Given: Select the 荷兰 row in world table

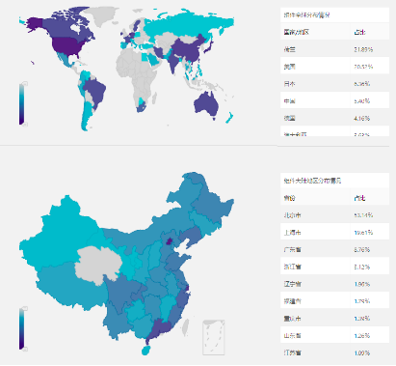Looking at the screenshot, I should click(334, 49).
